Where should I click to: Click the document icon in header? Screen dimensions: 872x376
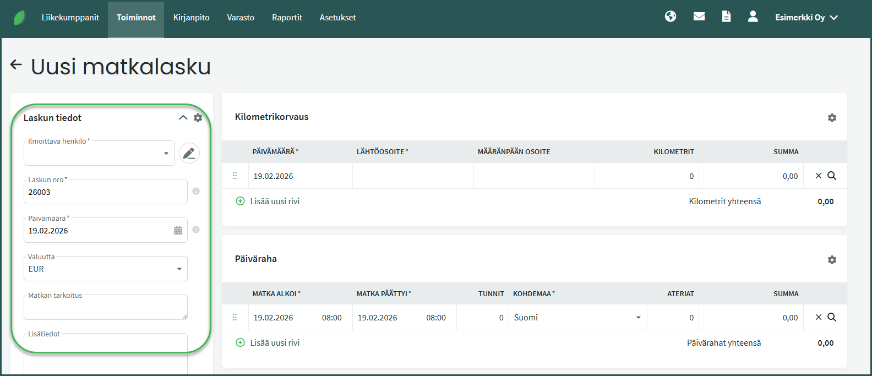click(726, 17)
